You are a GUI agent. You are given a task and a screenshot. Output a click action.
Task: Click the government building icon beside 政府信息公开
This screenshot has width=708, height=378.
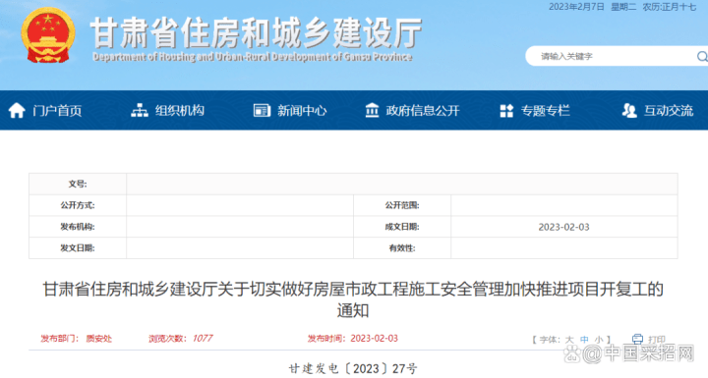(372, 111)
